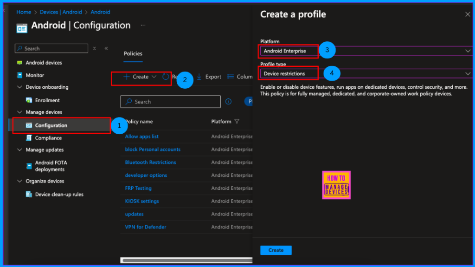Go to Devices | Android breadcrumb

(x=61, y=12)
